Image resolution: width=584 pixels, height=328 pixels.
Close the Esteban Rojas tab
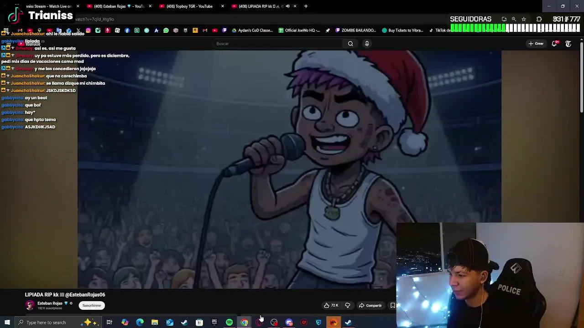coord(150,6)
